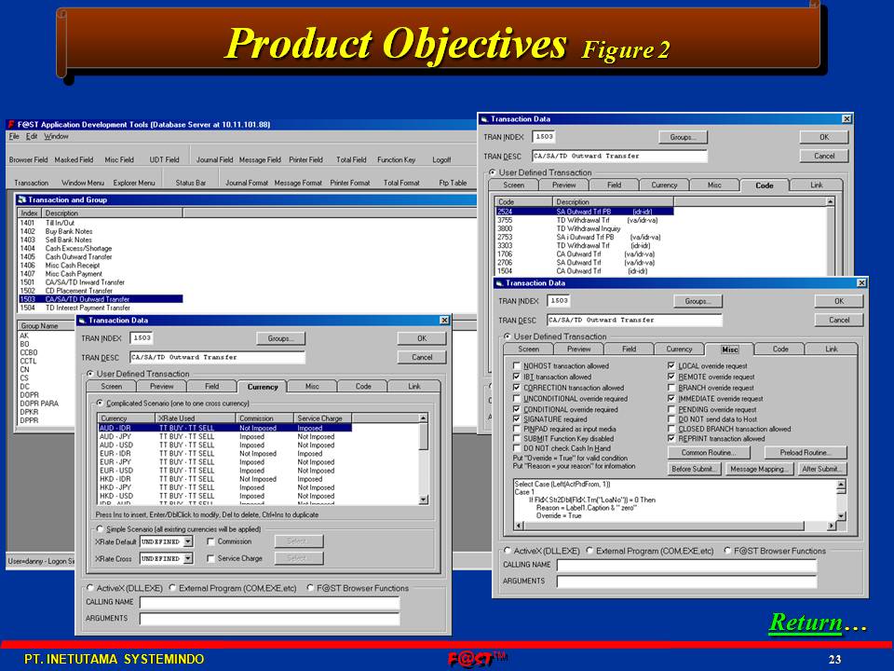This screenshot has height=671, width=894.
Task: Uncheck the SIGNATURE required checkbox
Action: [518, 420]
